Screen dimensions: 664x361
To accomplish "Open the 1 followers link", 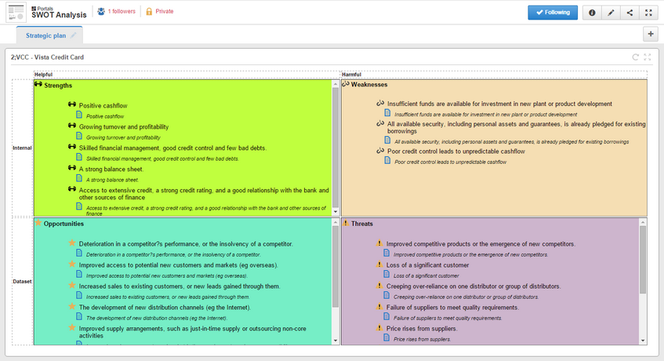I will (x=122, y=12).
